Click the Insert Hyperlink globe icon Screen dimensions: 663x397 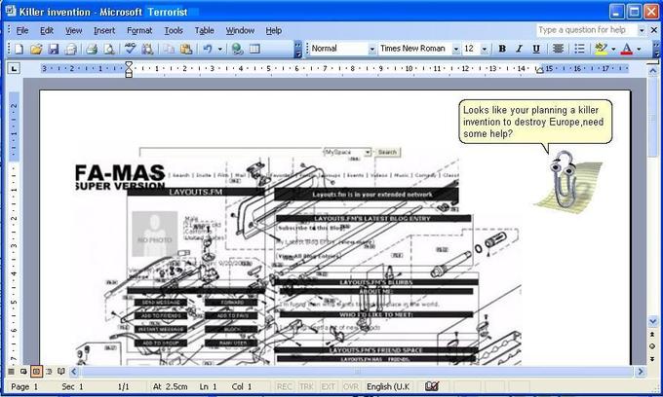(237, 49)
